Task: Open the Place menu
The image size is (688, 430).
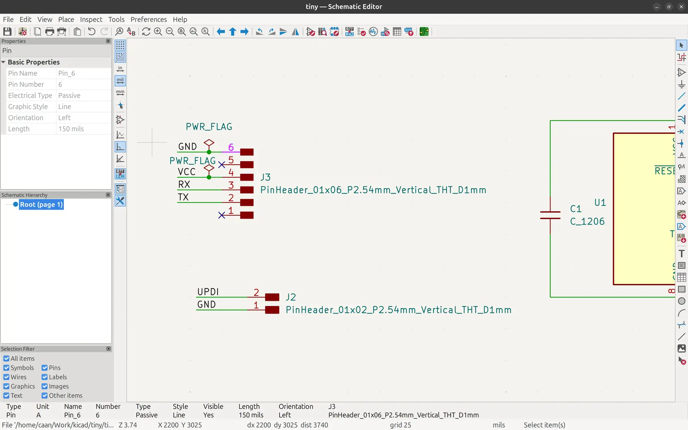Action: point(66,19)
